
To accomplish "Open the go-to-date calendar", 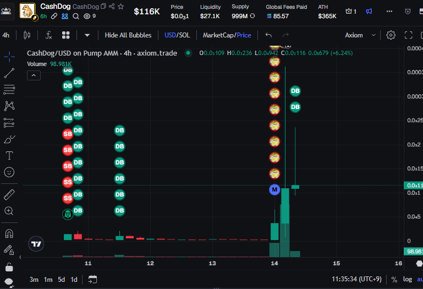I will pos(92,279).
